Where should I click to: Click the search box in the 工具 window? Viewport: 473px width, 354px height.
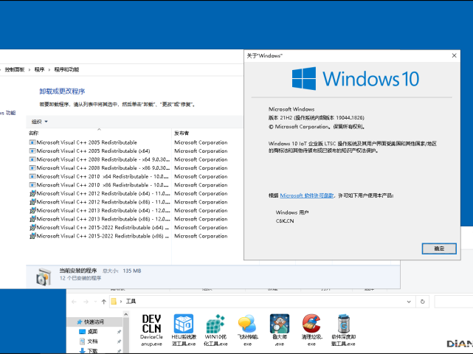point(454,302)
